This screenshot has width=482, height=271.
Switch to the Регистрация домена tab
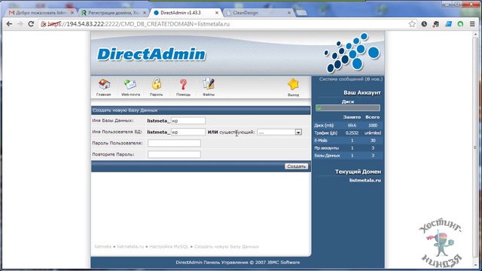point(114,13)
